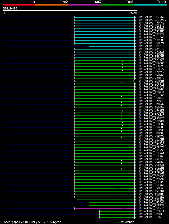Screen dimensions: 169x224
Task: Select subject label UniRef100_B9HAX9
Action: point(152,188)
